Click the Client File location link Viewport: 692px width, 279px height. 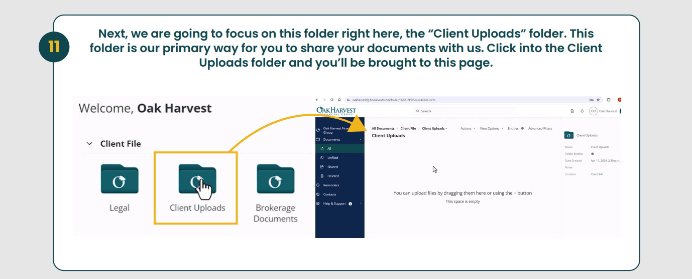click(x=597, y=174)
